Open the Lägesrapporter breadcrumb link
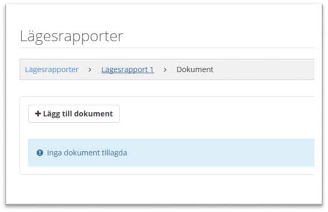Screen dimensions: 328x212 [51, 70]
